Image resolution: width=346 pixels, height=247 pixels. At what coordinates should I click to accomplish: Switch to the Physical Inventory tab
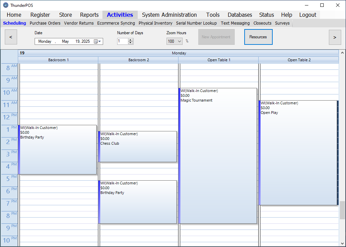(x=155, y=23)
